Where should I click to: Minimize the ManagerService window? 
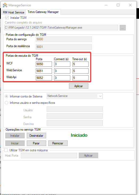pyautogui.click(x=106, y=5)
